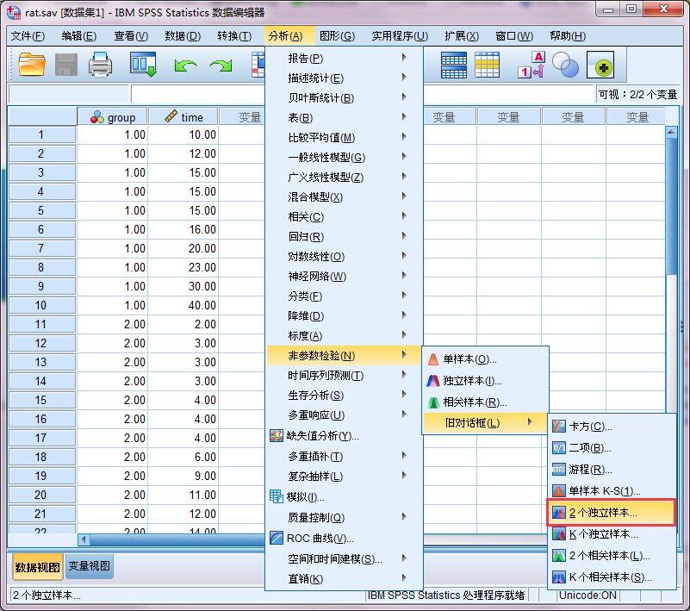
Task: Click the Value labels icon
Action: [531, 65]
